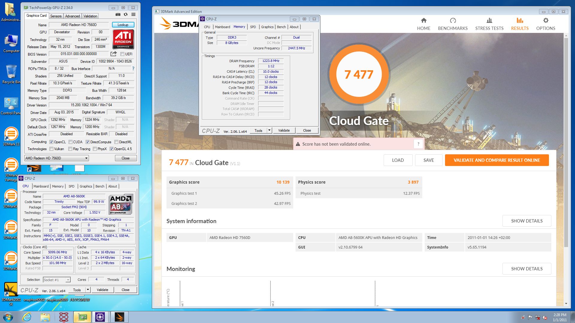Click the Windows Start button
This screenshot has height=323, width=575.
pos(8,317)
